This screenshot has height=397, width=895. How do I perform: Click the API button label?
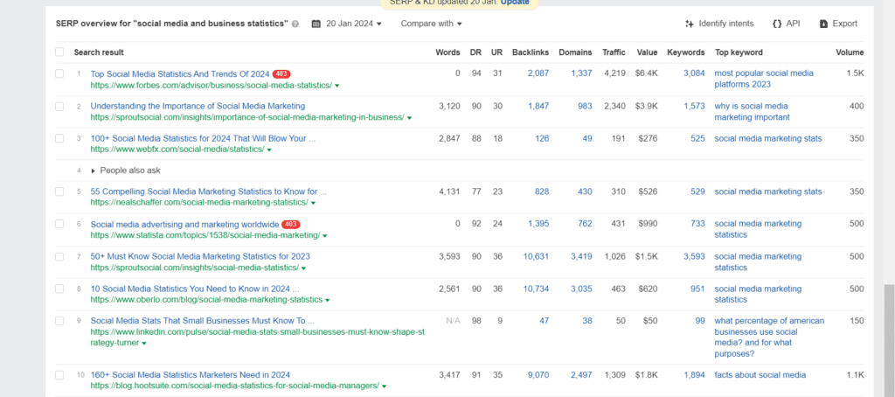pos(793,24)
